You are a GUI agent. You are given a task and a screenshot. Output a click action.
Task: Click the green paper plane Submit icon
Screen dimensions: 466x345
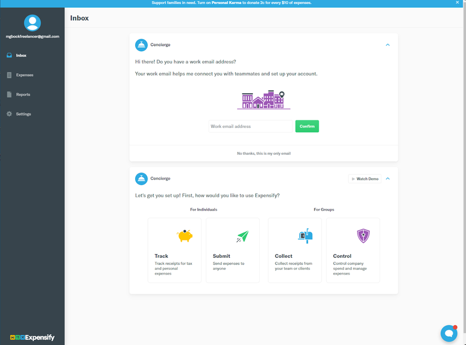pos(243,236)
